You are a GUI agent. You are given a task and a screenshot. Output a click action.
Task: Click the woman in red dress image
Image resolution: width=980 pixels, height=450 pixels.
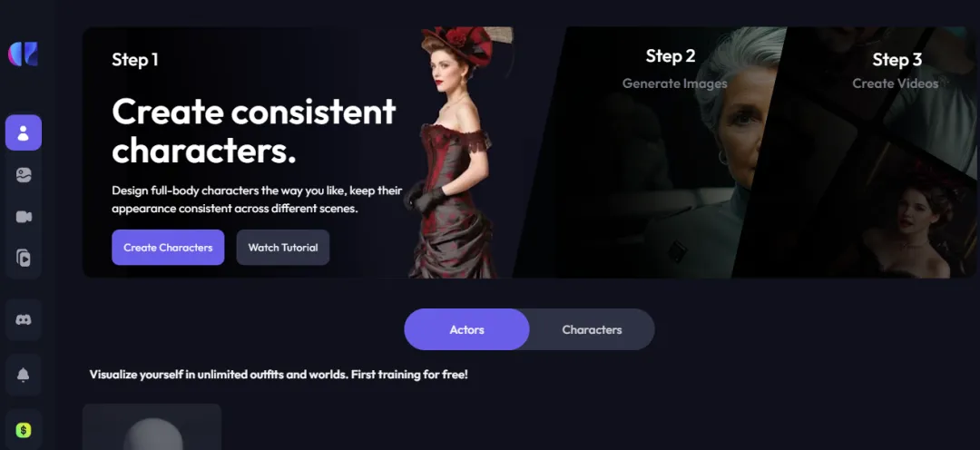(x=457, y=152)
